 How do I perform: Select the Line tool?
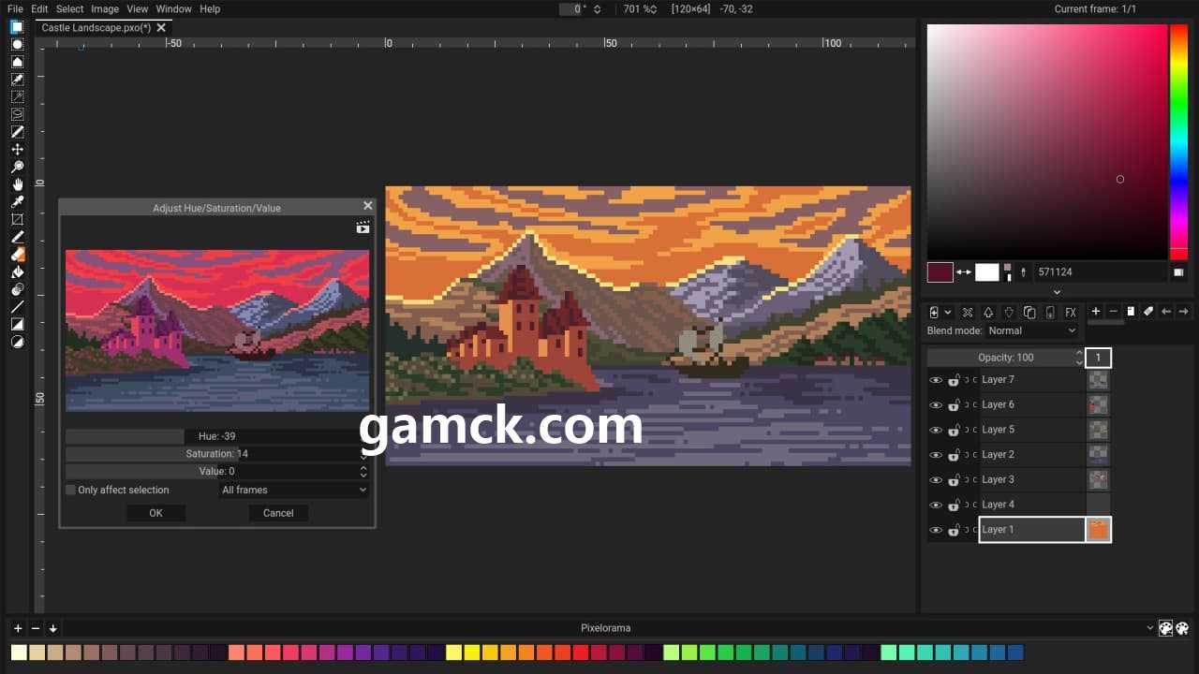(x=17, y=306)
